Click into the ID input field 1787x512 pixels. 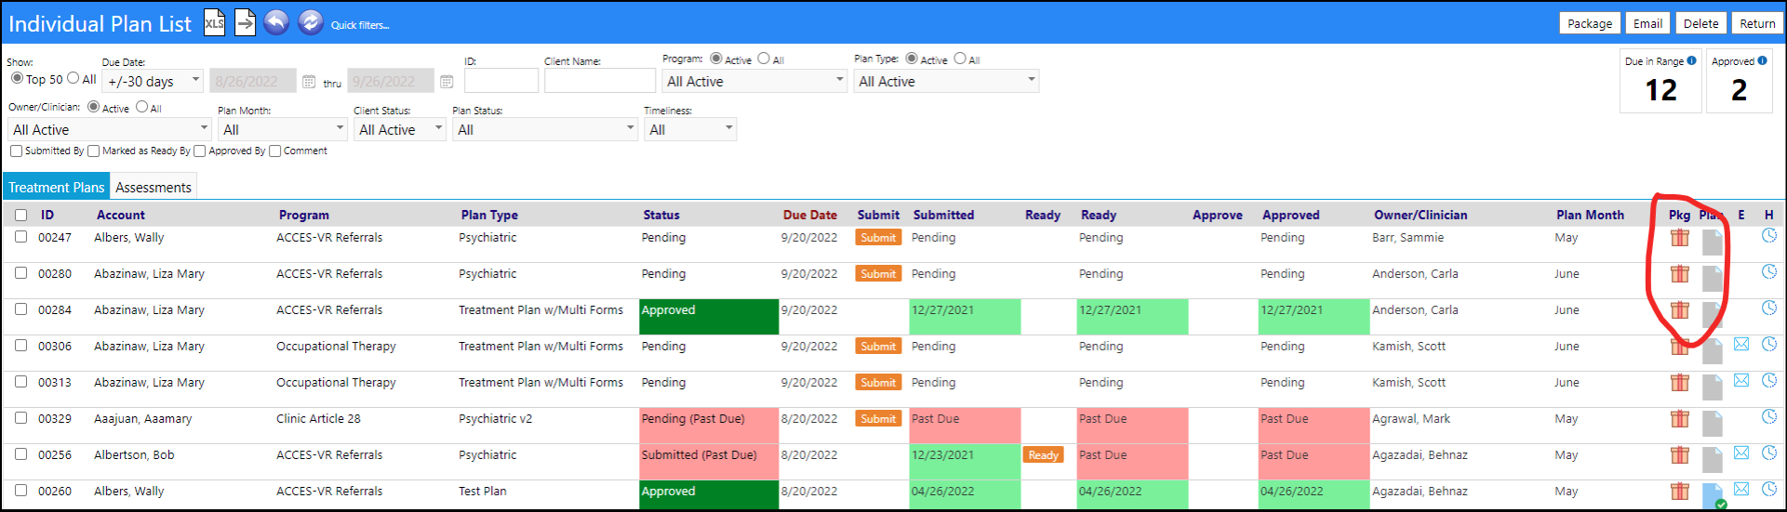(501, 82)
